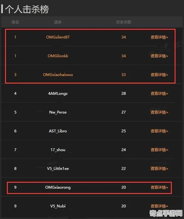Image resolution: width=184 pixels, height=219 pixels.
Task: Click player name OMGlionkk
Action: [58, 56]
